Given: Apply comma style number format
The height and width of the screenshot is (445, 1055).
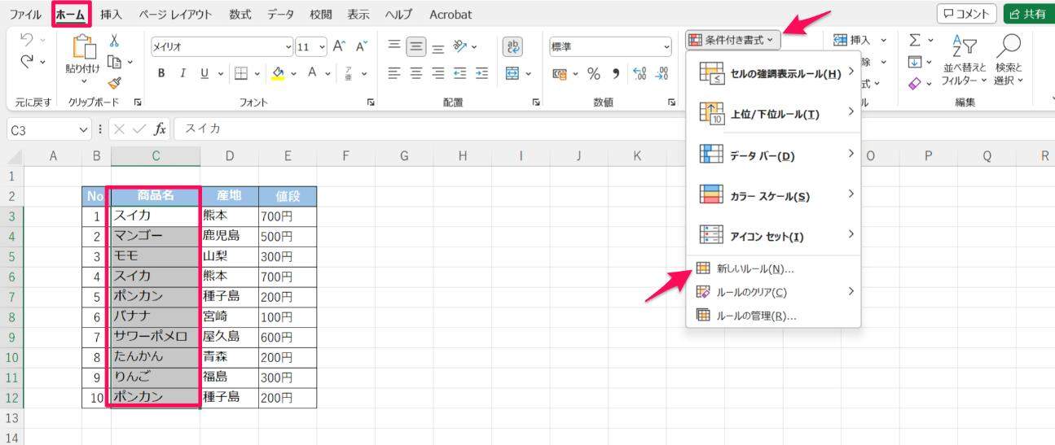Looking at the screenshot, I should [615, 74].
